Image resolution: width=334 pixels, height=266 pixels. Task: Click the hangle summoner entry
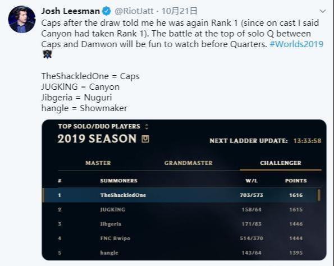109,253
